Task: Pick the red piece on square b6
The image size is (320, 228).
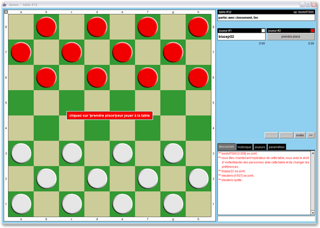Action: pyautogui.click(x=46, y=77)
